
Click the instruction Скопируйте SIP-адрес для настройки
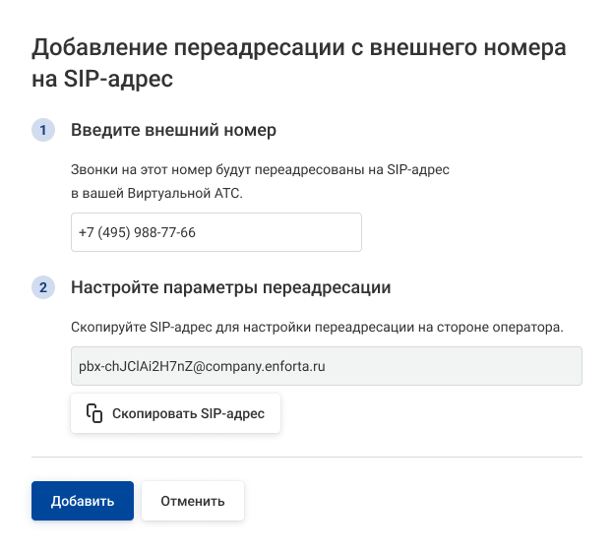coord(317,327)
